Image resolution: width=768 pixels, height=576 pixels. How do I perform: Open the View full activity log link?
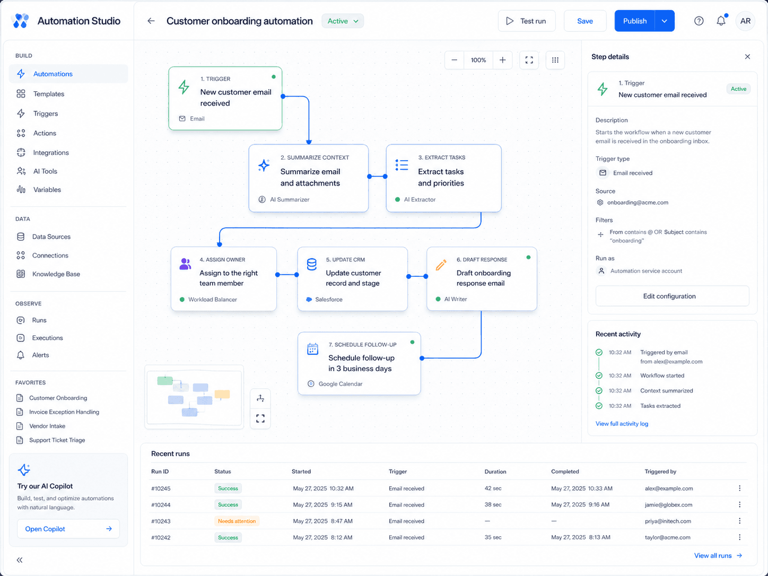622,424
